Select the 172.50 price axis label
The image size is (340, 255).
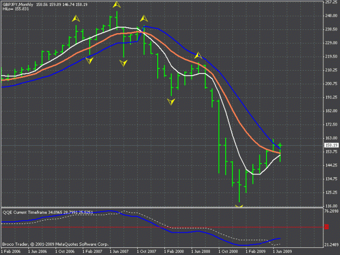pyautogui.click(x=331, y=125)
